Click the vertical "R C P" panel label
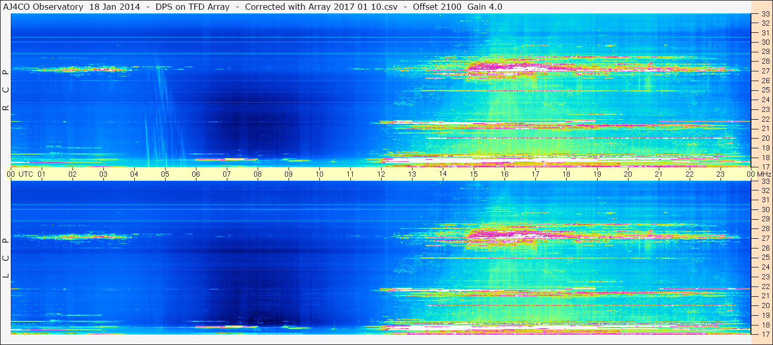773x345 pixels. point(6,90)
